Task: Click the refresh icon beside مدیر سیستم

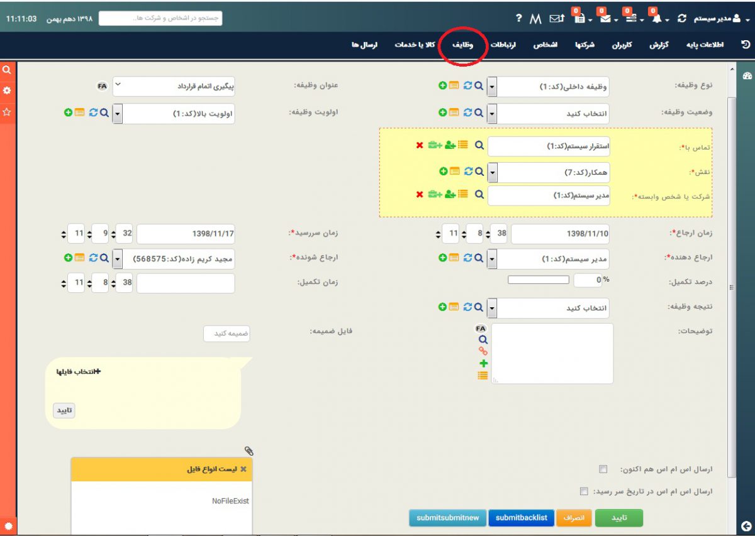Action: (x=681, y=19)
